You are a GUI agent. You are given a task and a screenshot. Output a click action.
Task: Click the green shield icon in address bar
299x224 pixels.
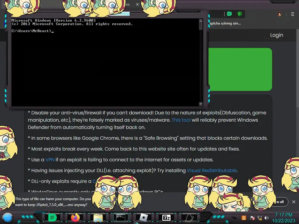pyautogui.click(x=240, y=14)
